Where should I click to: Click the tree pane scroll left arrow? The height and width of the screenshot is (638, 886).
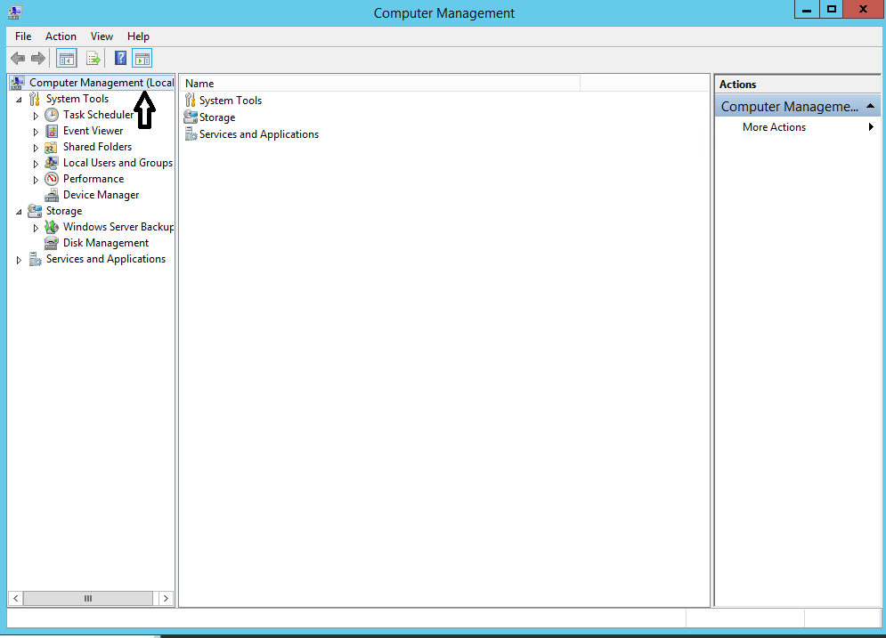coord(16,598)
